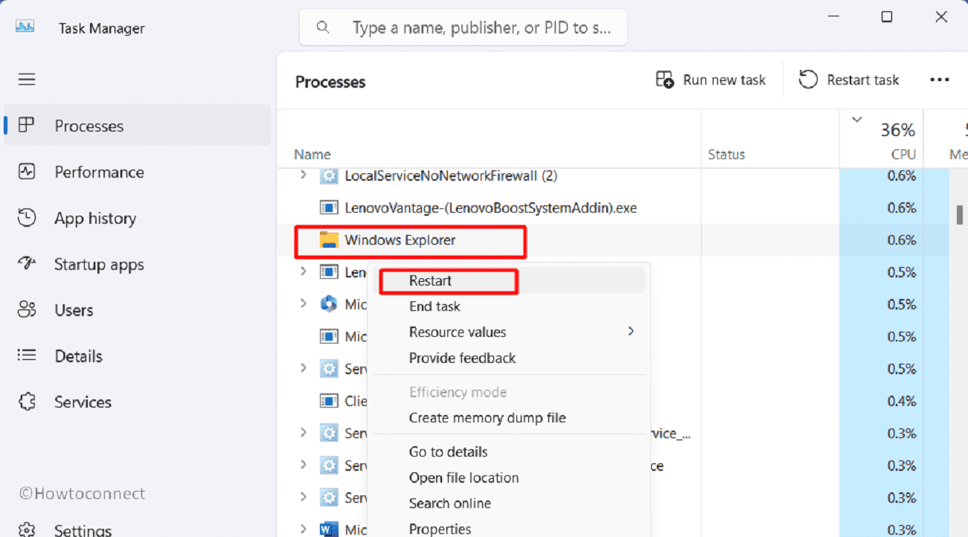Image resolution: width=968 pixels, height=537 pixels.
Task: Switch to Startup apps page
Action: click(138, 264)
